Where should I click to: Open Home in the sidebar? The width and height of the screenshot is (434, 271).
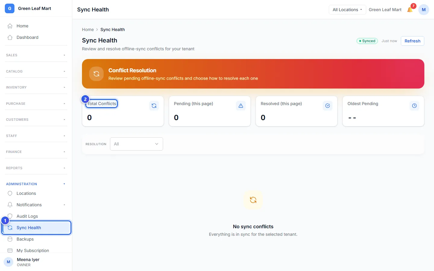(36, 26)
